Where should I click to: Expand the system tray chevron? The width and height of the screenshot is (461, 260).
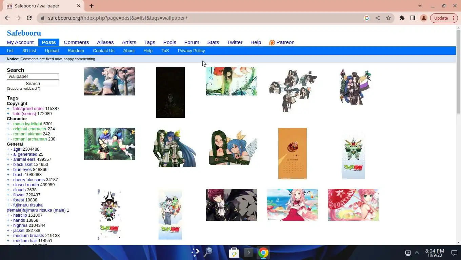417,253
